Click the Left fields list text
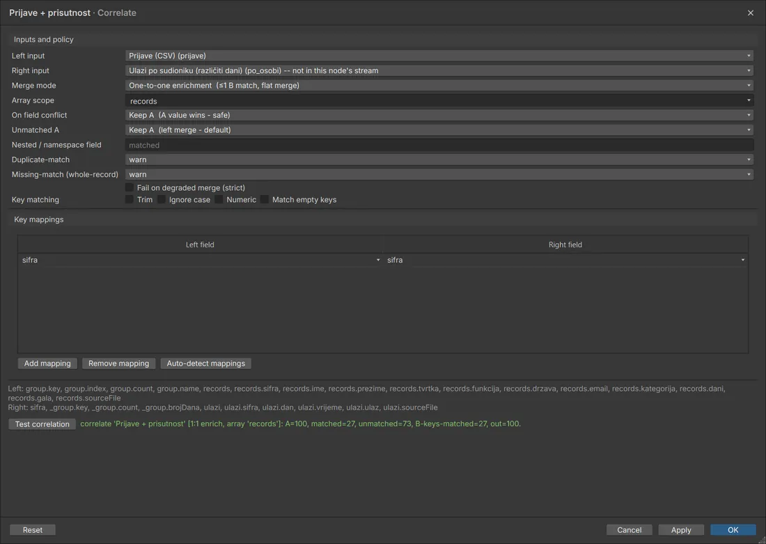Screen dimensions: 766x544 pos(366,394)
